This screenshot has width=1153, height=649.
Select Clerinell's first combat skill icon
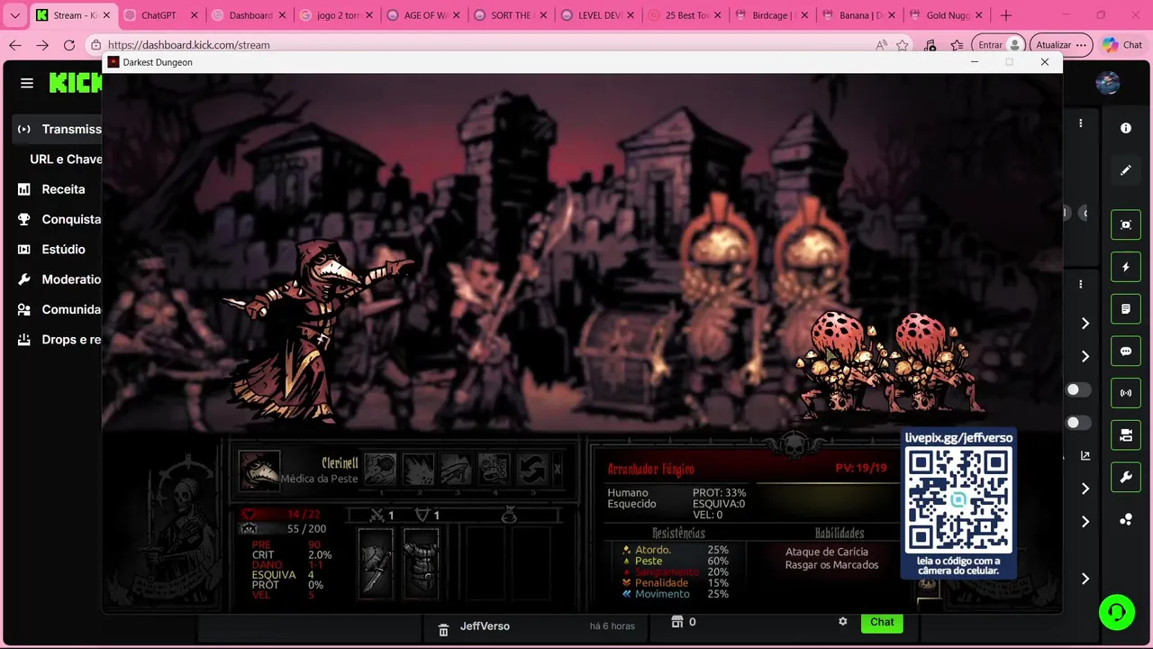pos(380,469)
